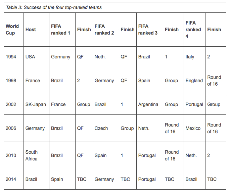Click the 'FIFA ranked 4' header cell
This screenshot has width=230, height=193.
(194, 30)
